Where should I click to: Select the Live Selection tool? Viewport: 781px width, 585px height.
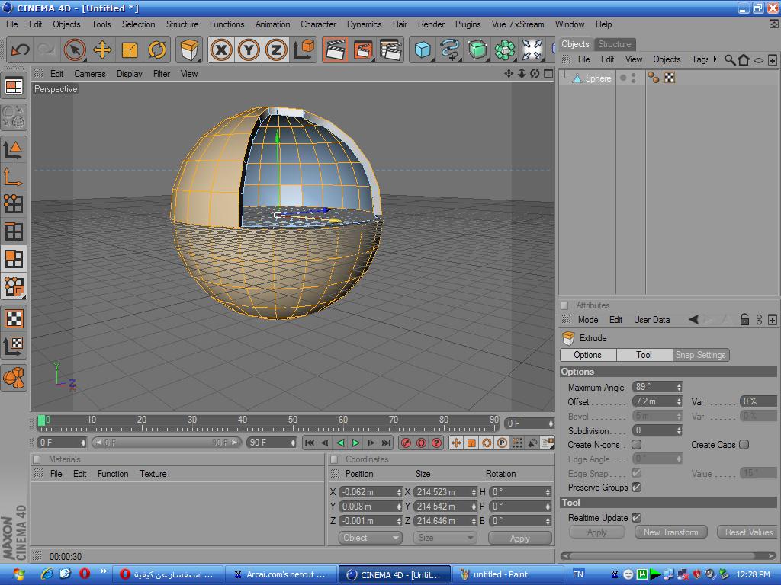click(75, 50)
